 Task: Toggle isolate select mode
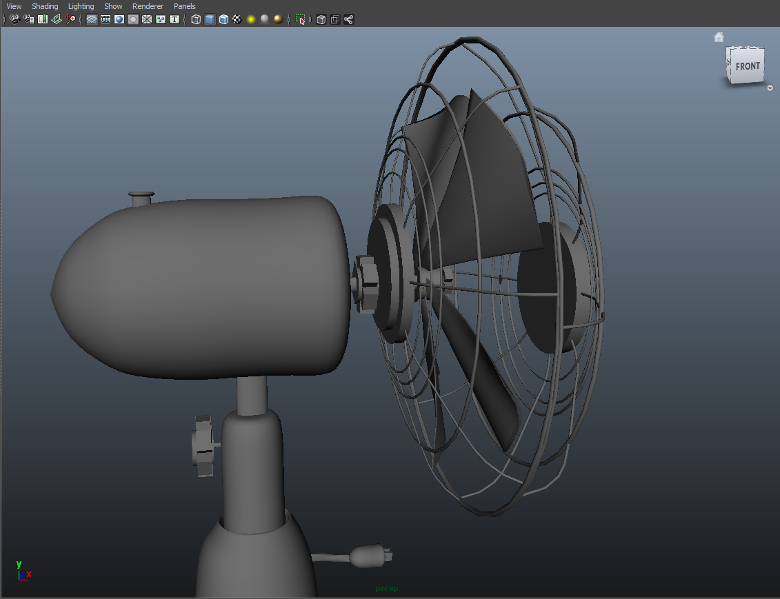(x=300, y=19)
